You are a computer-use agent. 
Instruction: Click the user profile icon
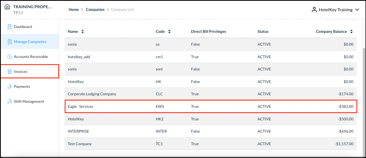(x=314, y=10)
